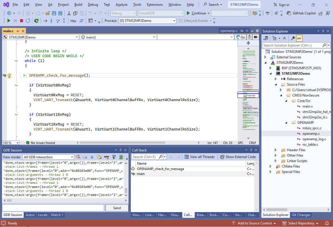Toggle Show External Code
Screen dimensions: 333x227
[238, 157]
